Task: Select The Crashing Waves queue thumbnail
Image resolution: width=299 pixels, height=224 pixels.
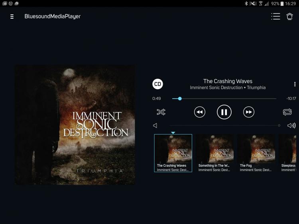Action: 173,153
